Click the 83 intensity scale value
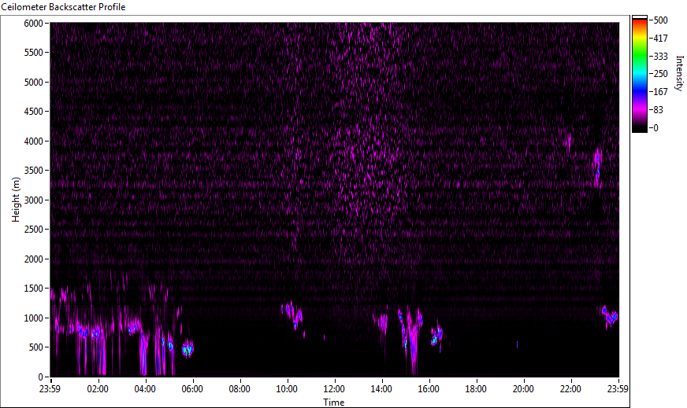The image size is (687, 408). pos(658,110)
